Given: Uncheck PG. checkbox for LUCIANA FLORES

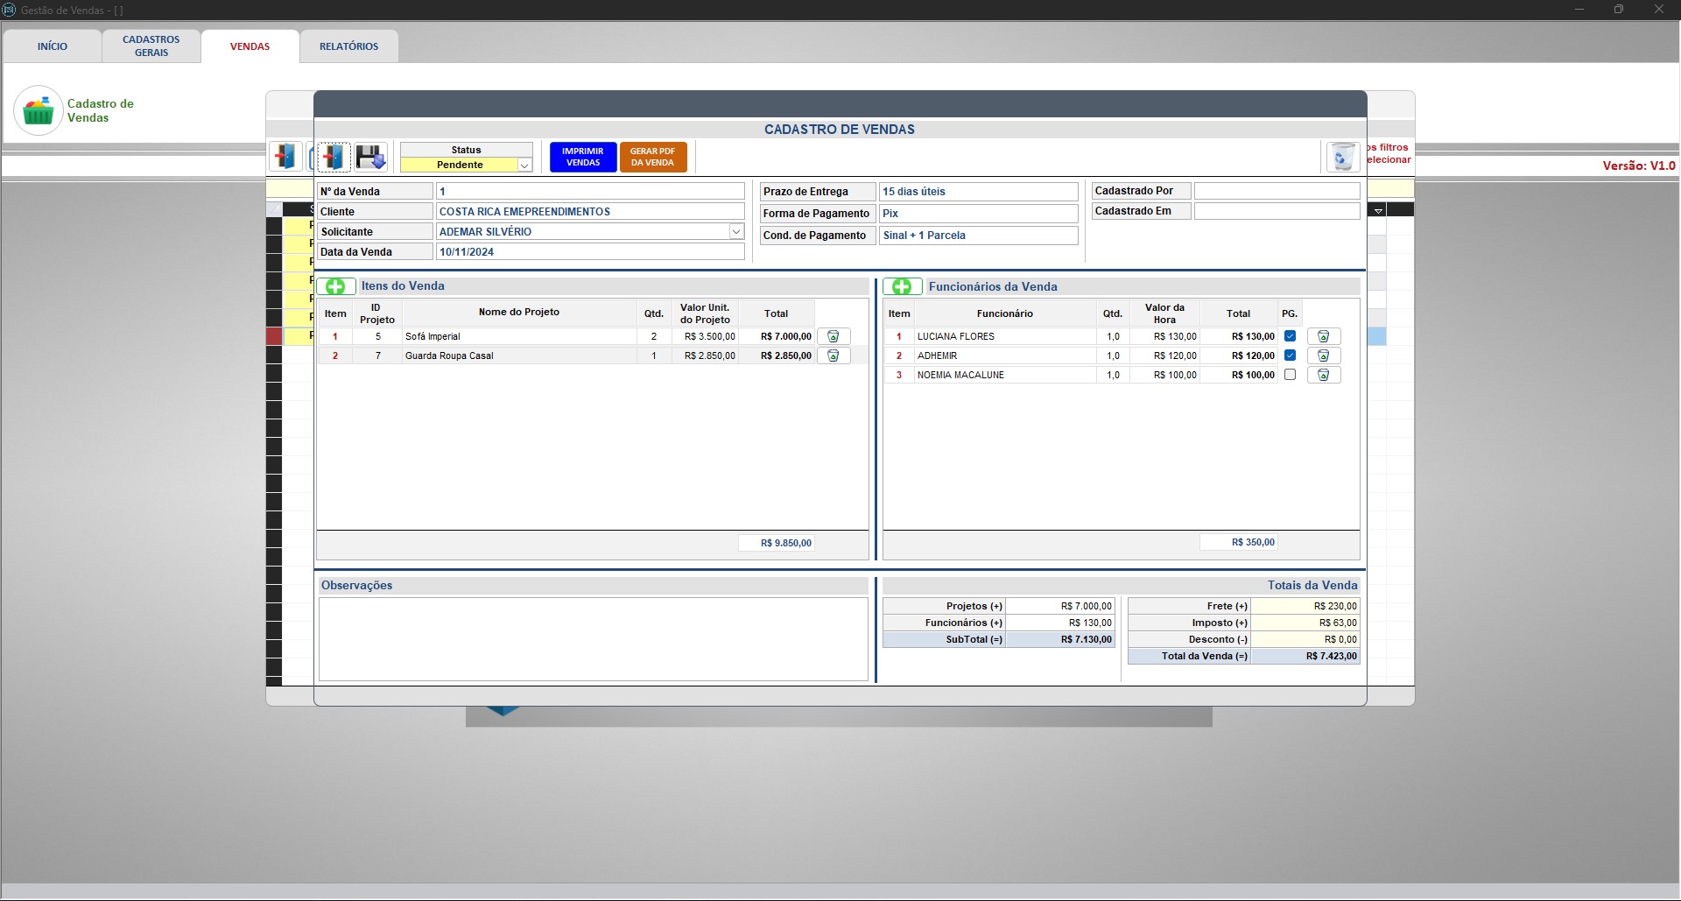Looking at the screenshot, I should click(1290, 336).
